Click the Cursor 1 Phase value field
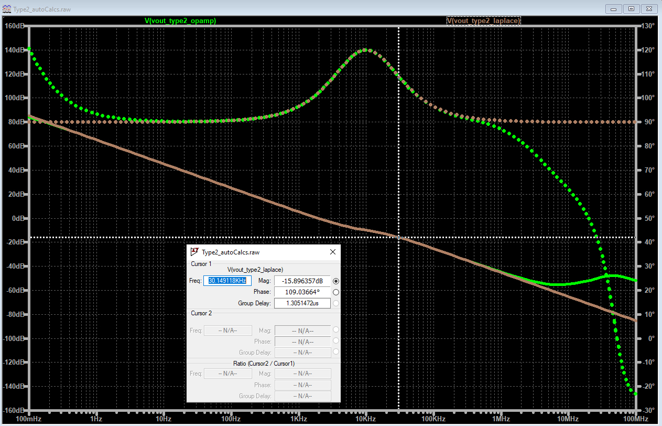 302,292
